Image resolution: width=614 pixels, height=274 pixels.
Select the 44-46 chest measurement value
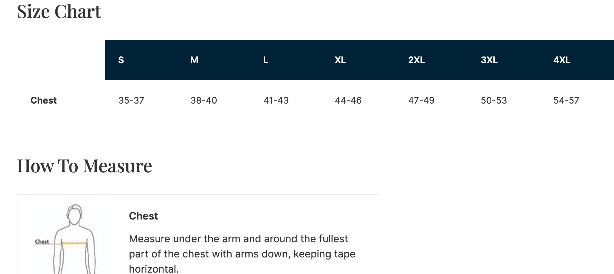click(x=348, y=101)
